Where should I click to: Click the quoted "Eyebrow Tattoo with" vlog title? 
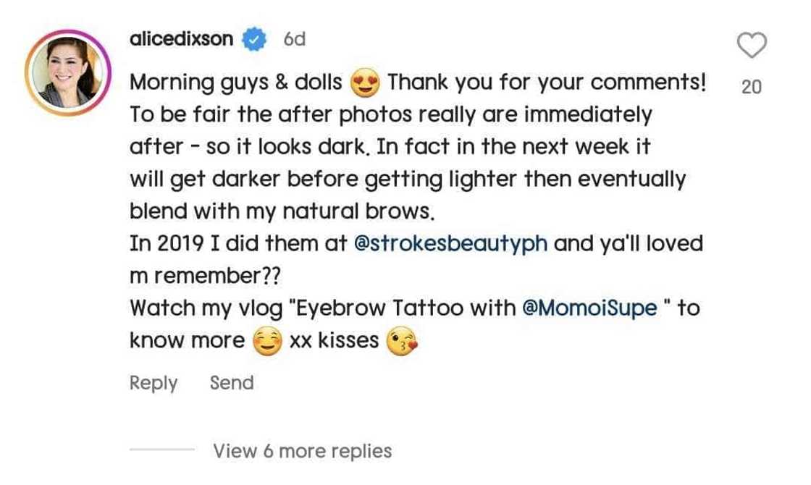(402, 308)
